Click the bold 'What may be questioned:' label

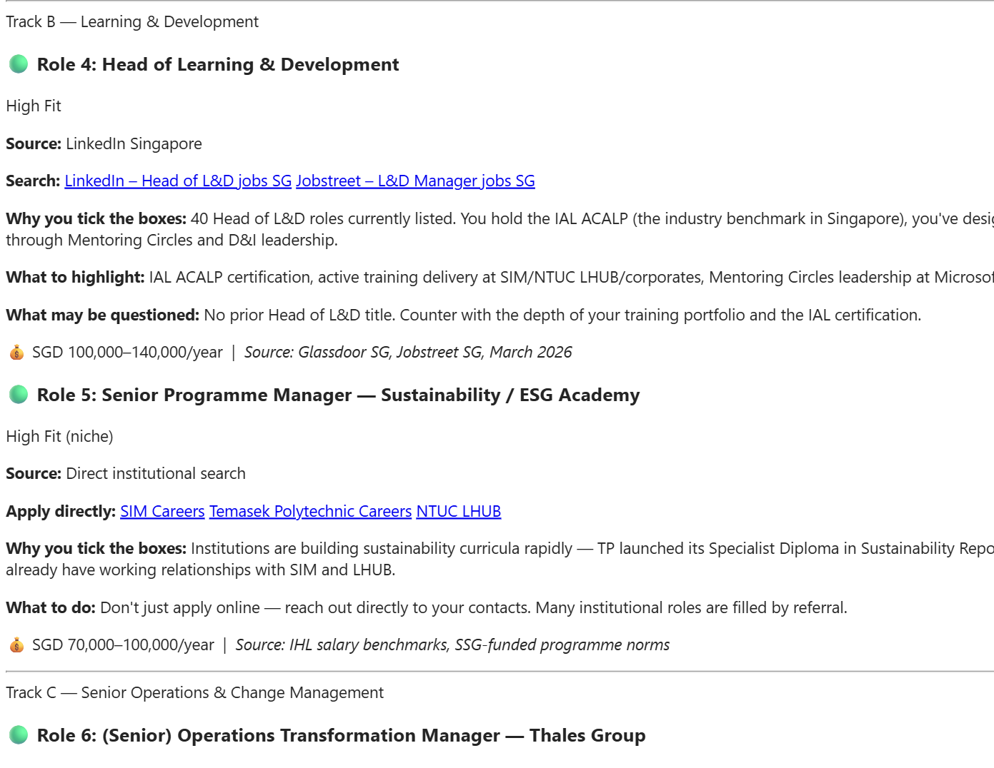pos(102,315)
